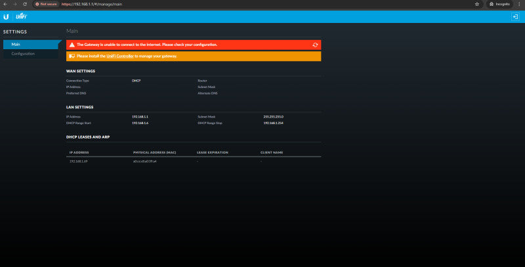Click the WAN Subnet Mask label
This screenshot has width=525, height=267.
pyautogui.click(x=207, y=87)
